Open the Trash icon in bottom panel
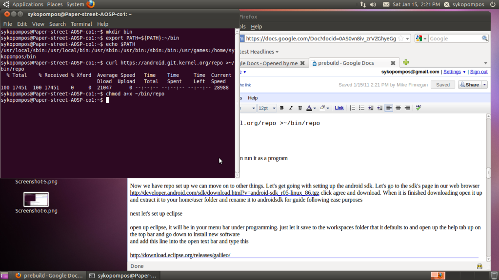The height and width of the screenshot is (280, 499). [x=494, y=276]
